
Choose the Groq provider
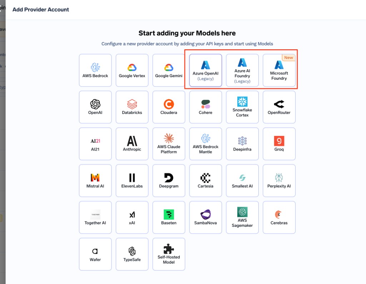click(279, 144)
